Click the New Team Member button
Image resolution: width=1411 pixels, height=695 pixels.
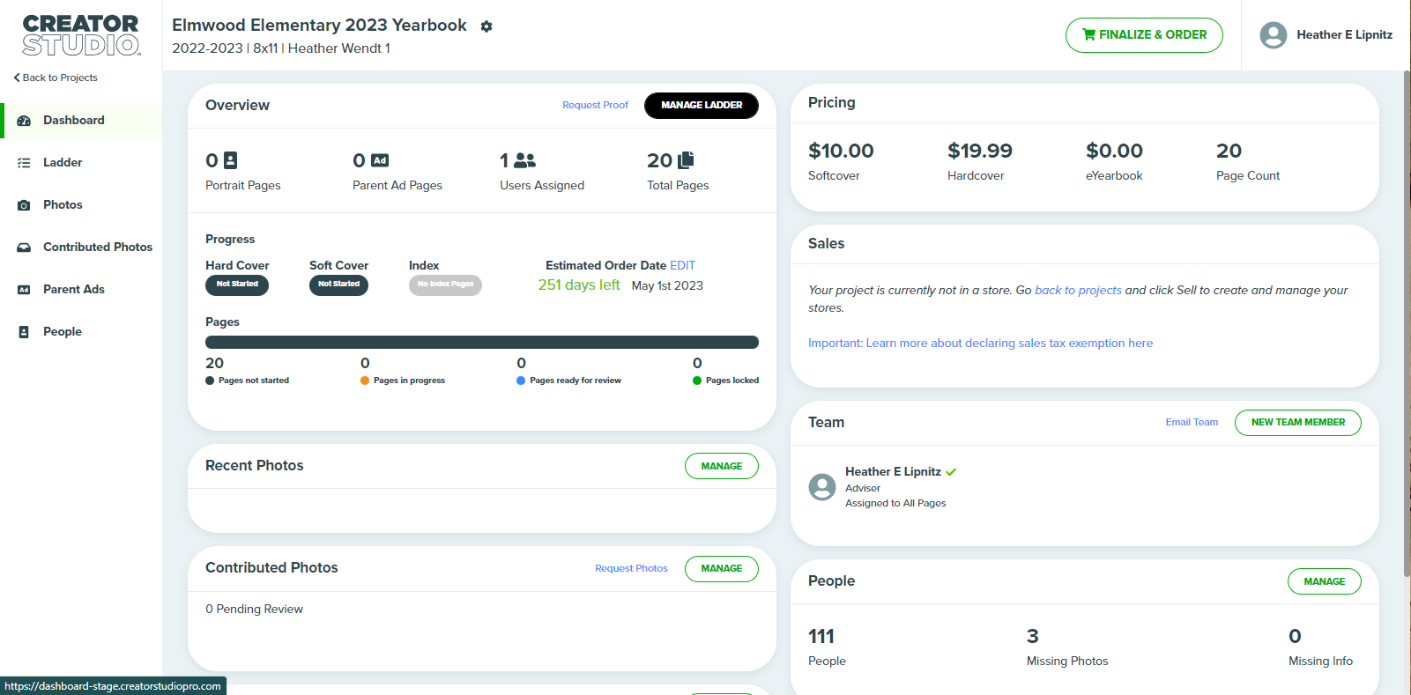1298,423
